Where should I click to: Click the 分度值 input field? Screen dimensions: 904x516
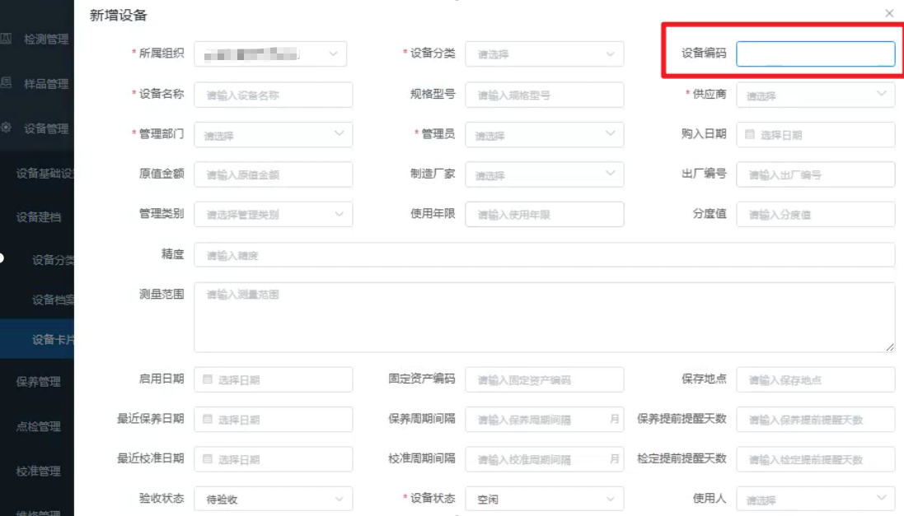tap(815, 214)
